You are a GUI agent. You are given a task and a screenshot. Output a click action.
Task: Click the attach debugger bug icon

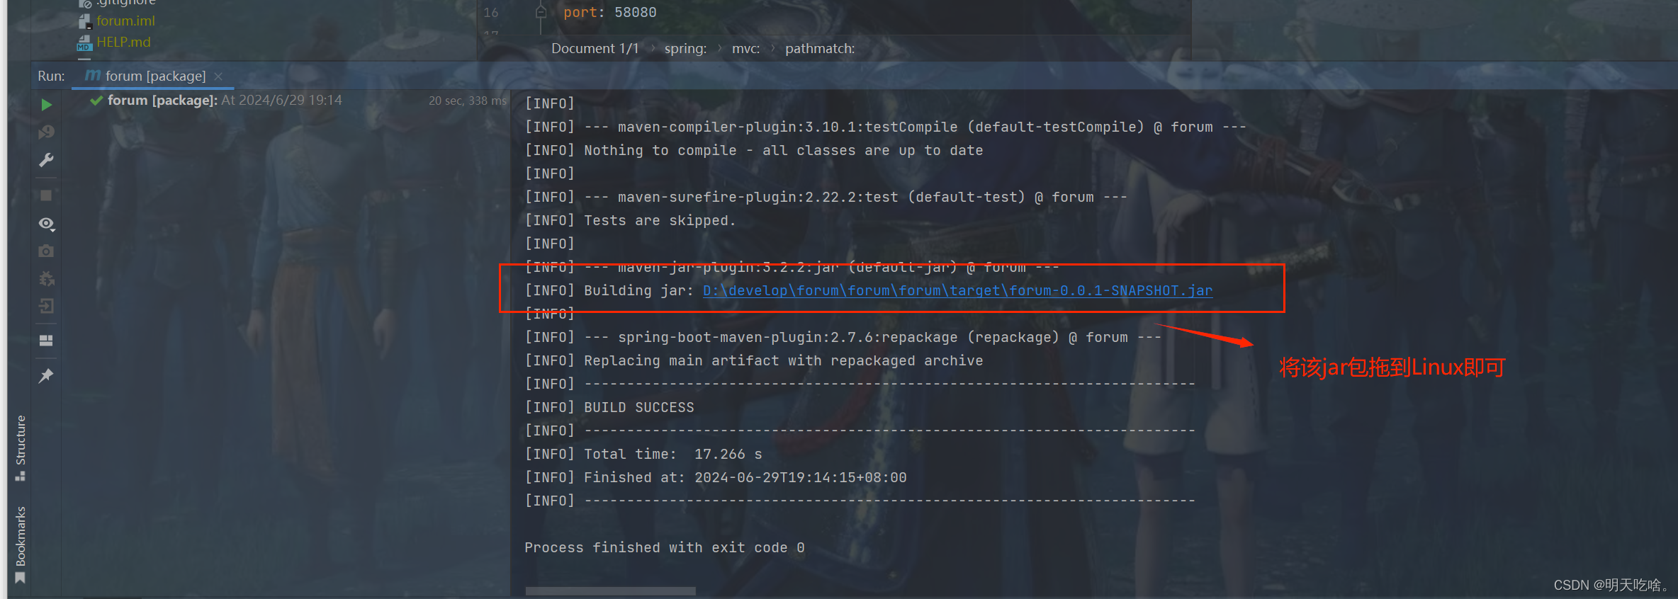46,279
